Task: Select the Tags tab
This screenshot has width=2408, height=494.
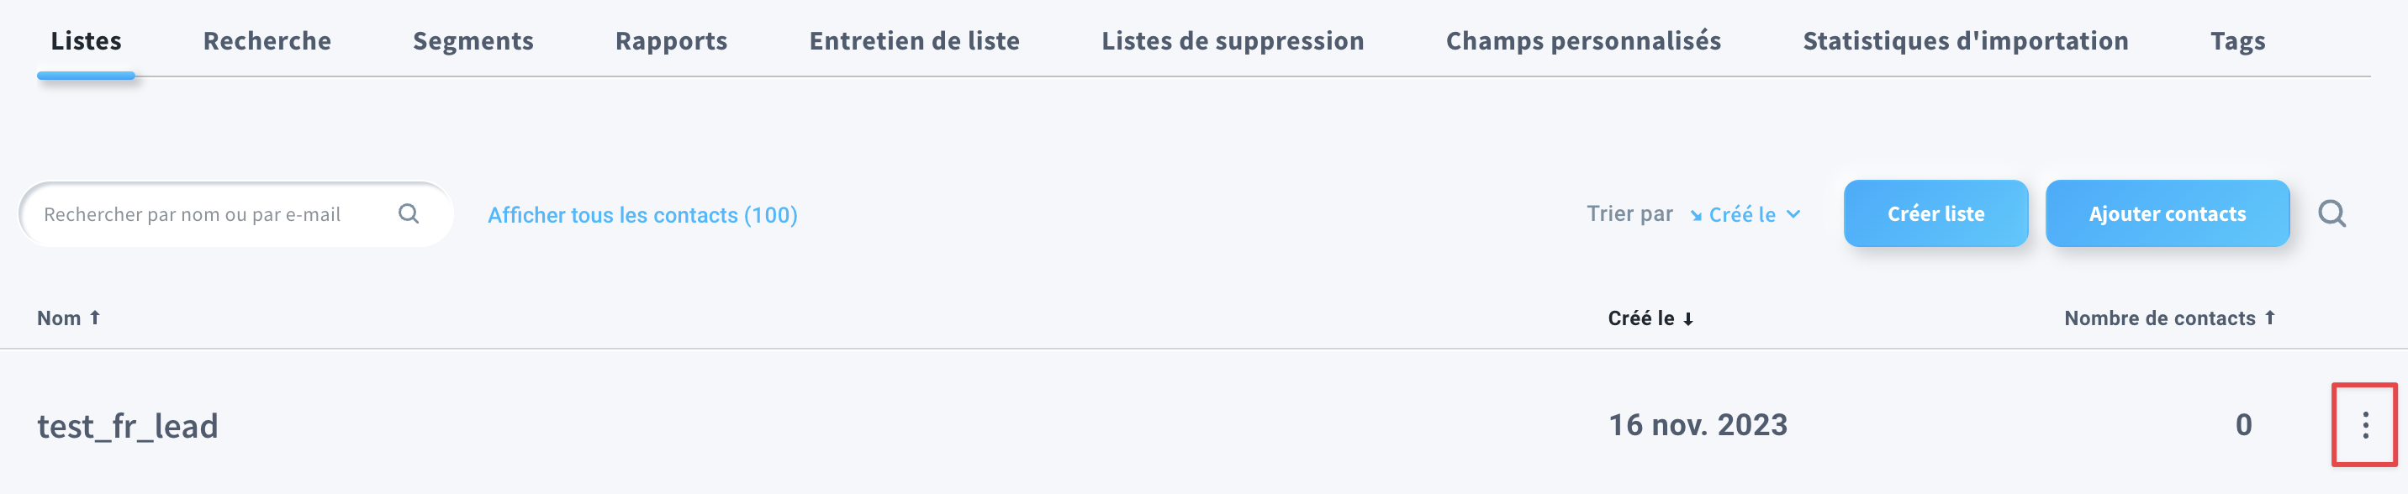Action: pos(2237,40)
